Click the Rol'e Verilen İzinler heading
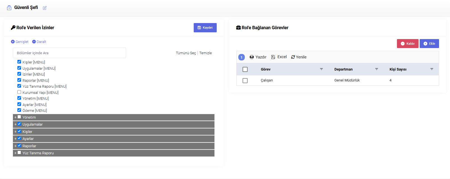 click(x=35, y=28)
